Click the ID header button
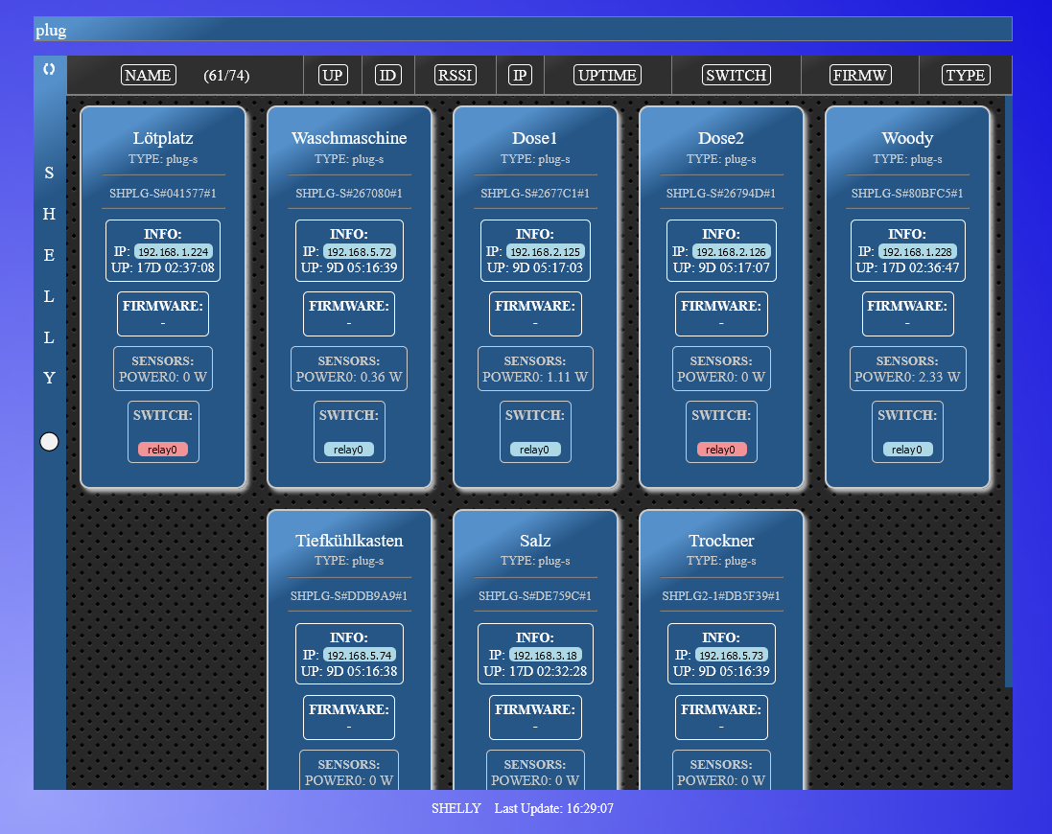1052x834 pixels. (387, 76)
